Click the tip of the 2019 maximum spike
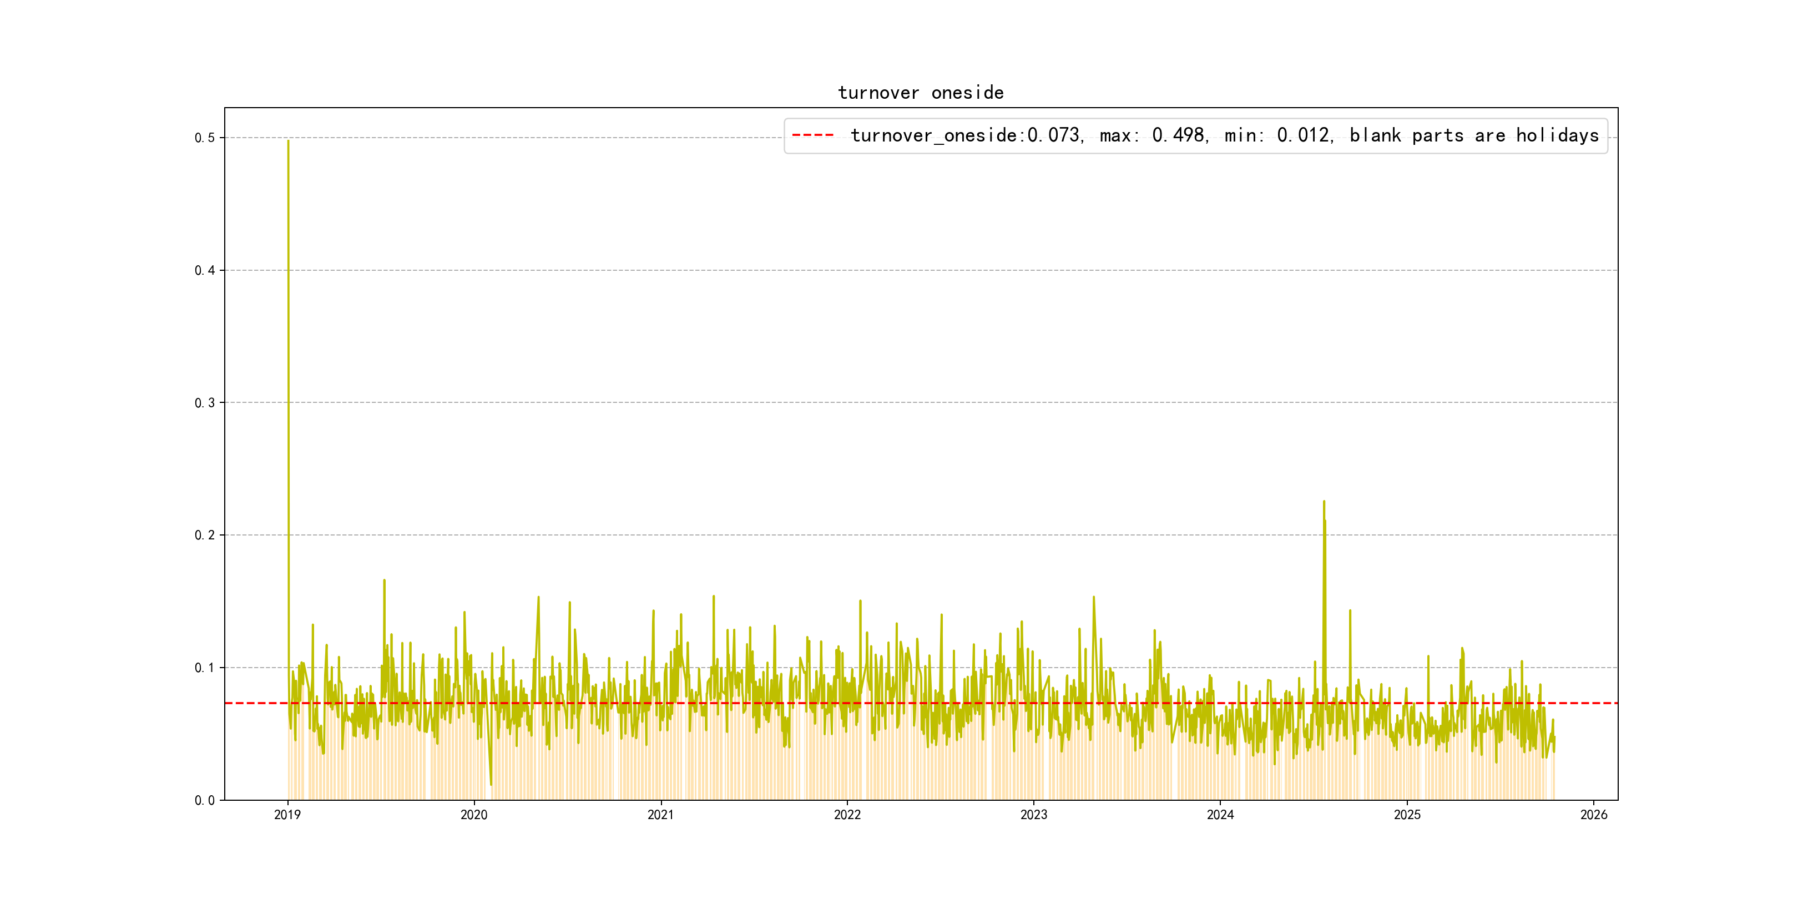Screen dimensions: 1798x899 click(x=288, y=141)
